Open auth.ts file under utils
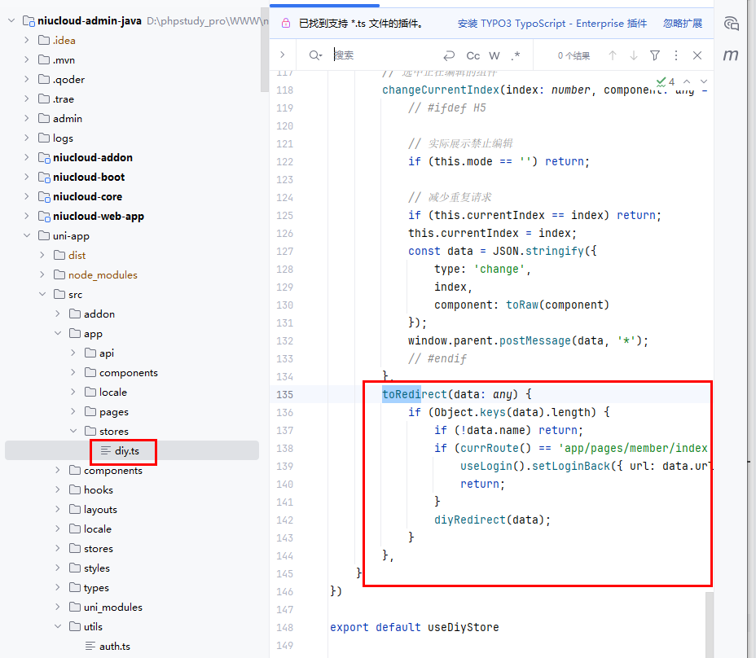Image resolution: width=756 pixels, height=658 pixels. [x=114, y=646]
